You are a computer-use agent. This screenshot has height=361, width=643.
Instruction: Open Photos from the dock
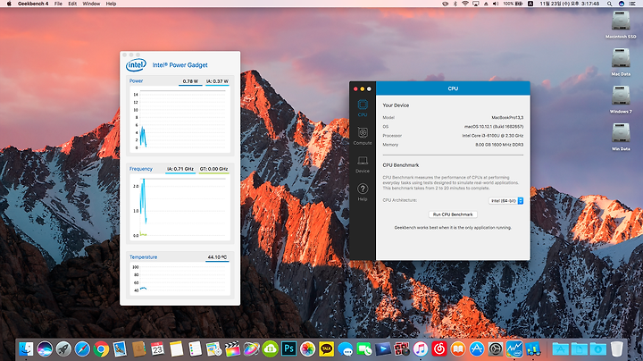[307, 349]
